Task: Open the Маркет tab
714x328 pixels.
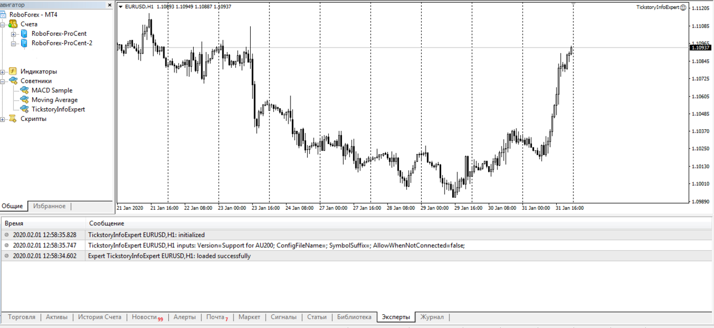Action: (x=249, y=317)
